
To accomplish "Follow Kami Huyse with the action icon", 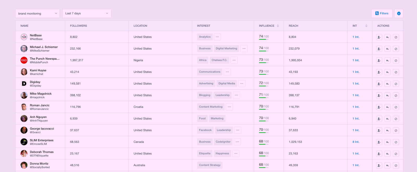I will [x=379, y=72].
